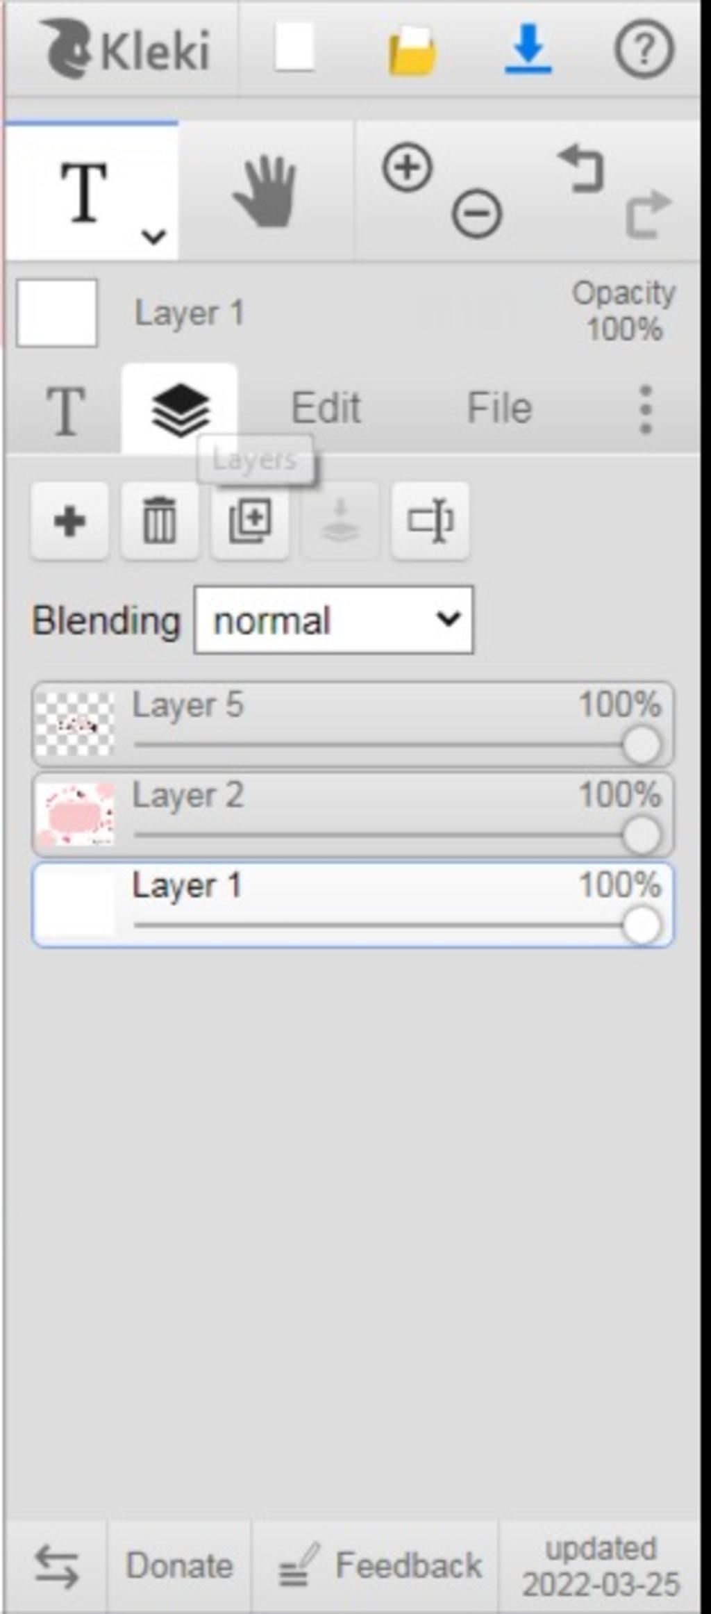Viewport: 711px width, 1614px height.
Task: Duplicate the current layer
Action: click(250, 521)
